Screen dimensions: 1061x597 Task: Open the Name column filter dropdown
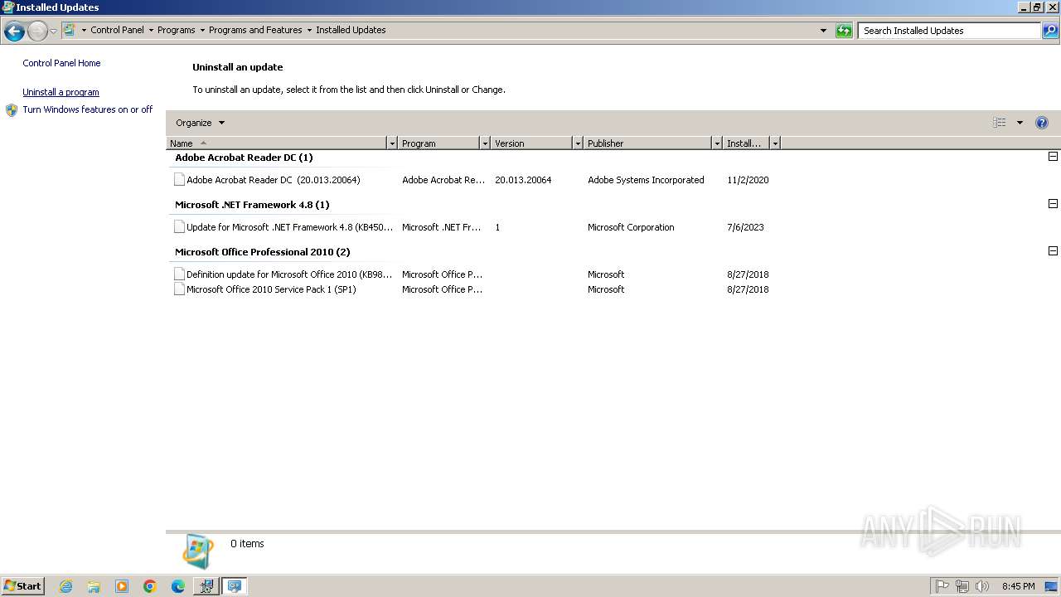[x=392, y=143]
